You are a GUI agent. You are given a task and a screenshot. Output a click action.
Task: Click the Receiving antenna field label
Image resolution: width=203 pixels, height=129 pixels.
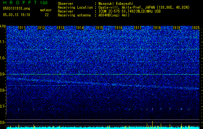pos(74,15)
